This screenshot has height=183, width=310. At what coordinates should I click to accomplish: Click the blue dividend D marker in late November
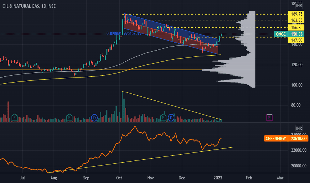(x=171, y=118)
